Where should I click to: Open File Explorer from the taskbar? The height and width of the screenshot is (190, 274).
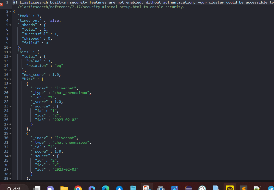click(64, 188)
